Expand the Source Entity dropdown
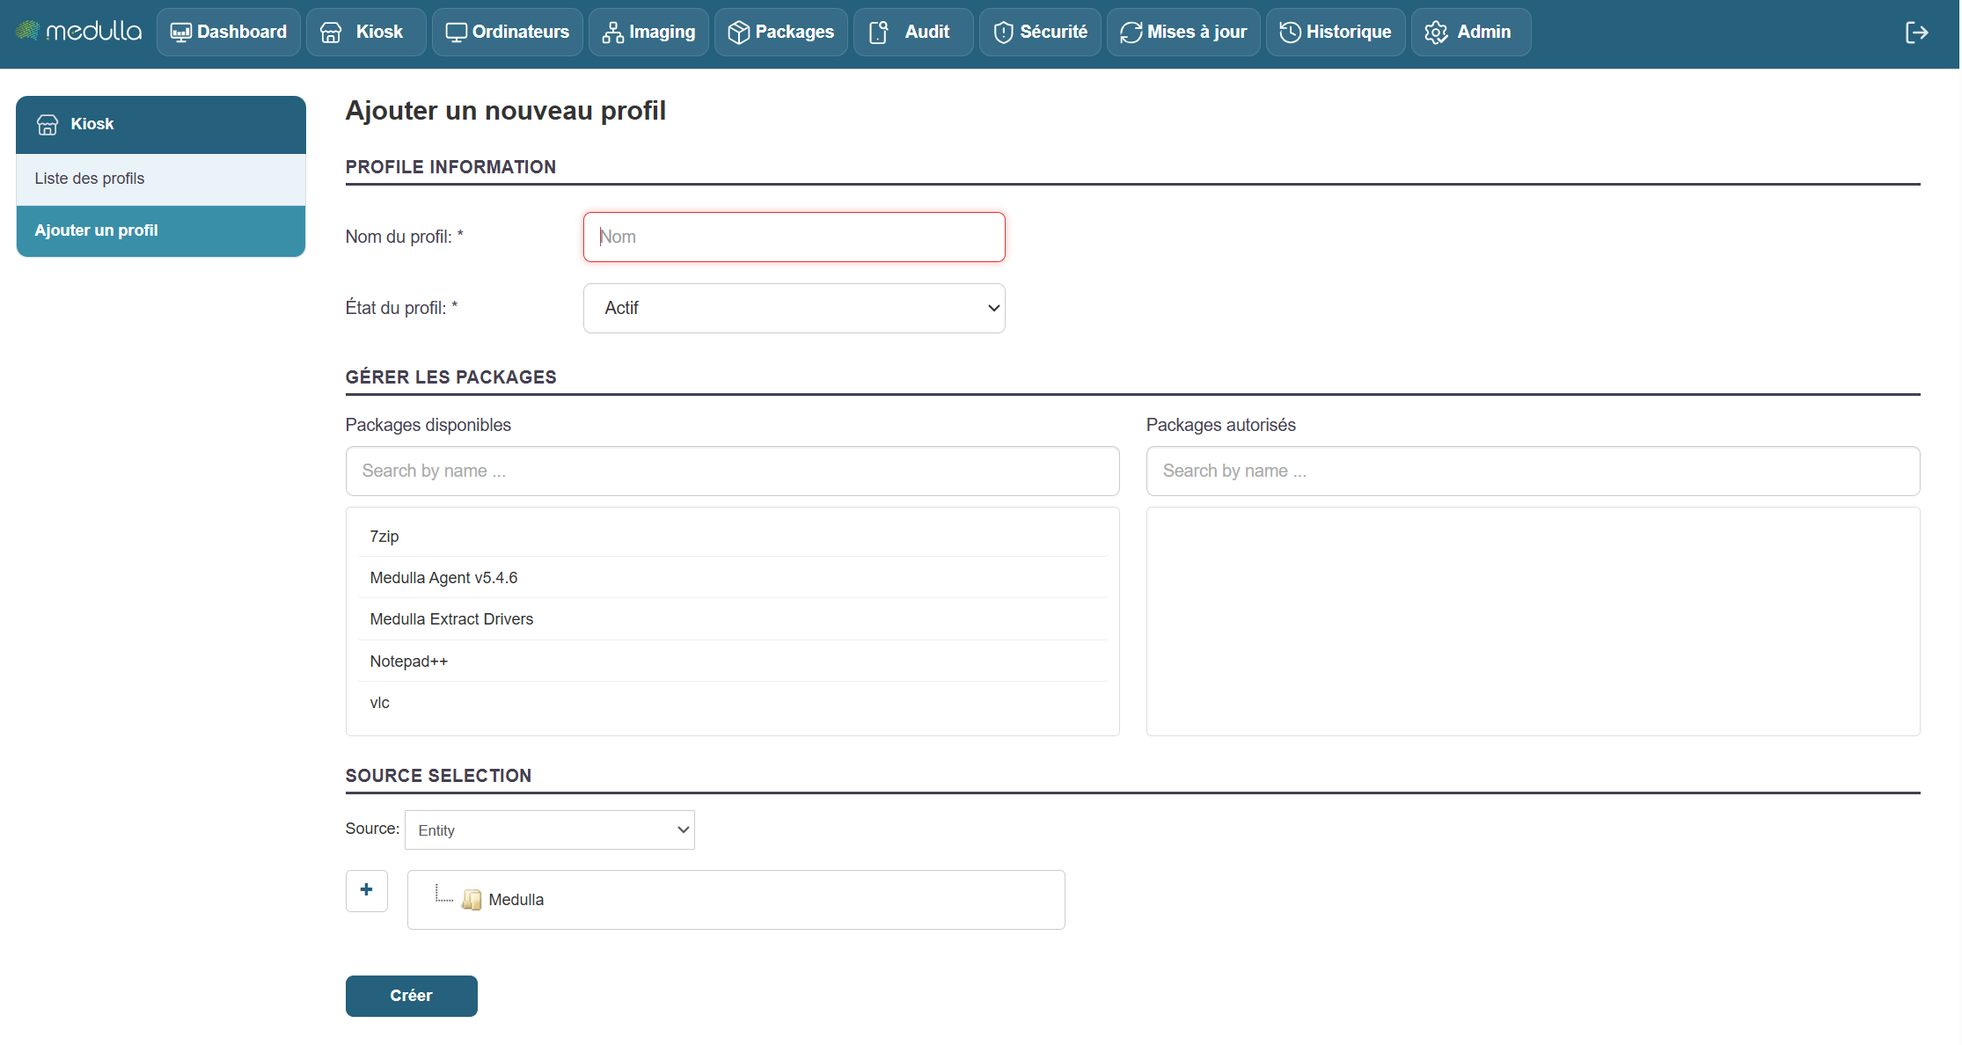Viewport: 1962px width, 1045px height. [x=549, y=829]
